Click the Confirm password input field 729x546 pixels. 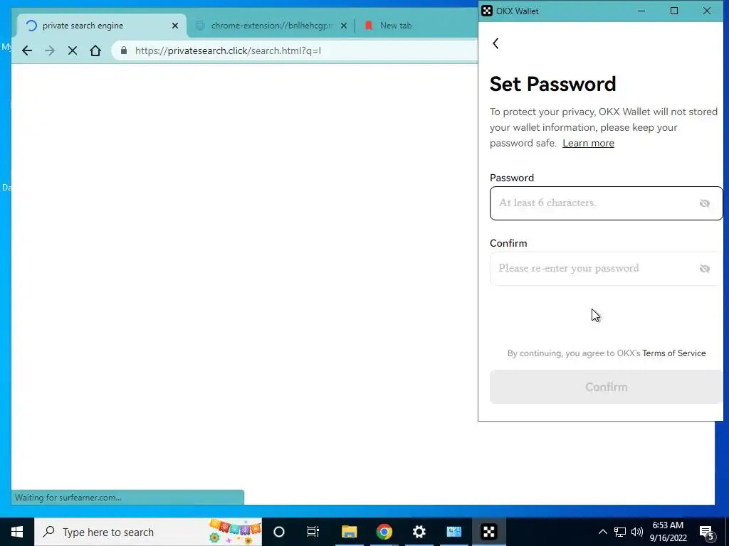606,268
